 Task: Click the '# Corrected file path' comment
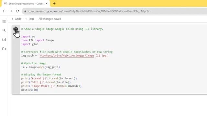(67, 52)
